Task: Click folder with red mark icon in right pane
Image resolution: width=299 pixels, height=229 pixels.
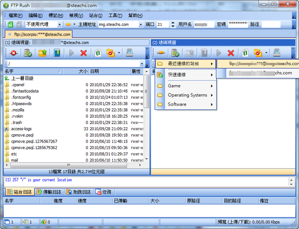Action: tap(258, 53)
